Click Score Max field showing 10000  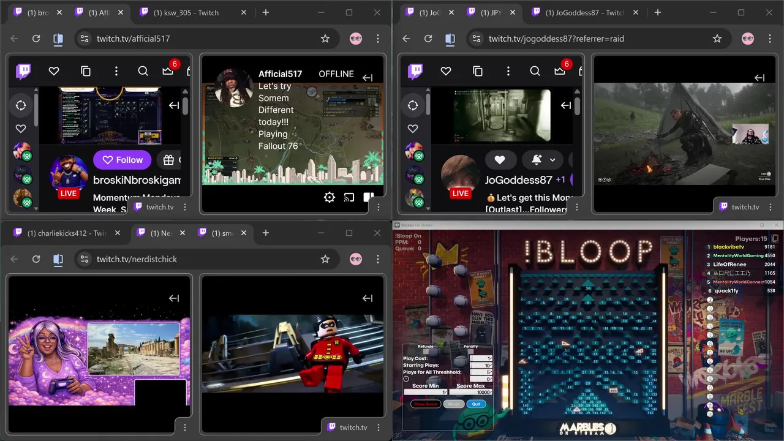(x=471, y=392)
